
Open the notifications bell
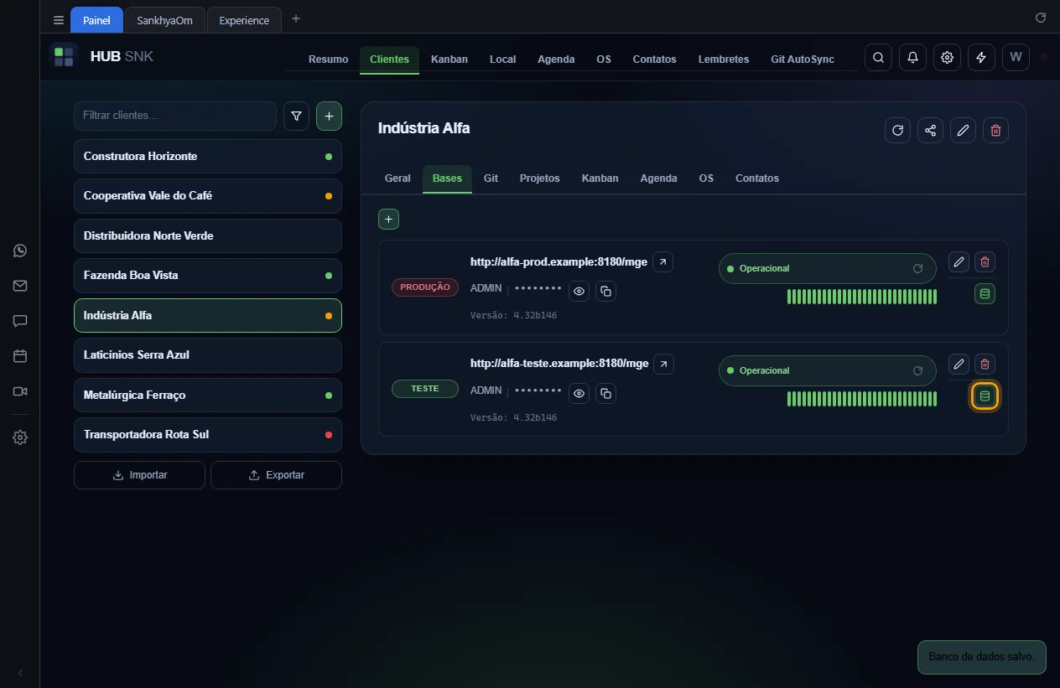click(912, 58)
